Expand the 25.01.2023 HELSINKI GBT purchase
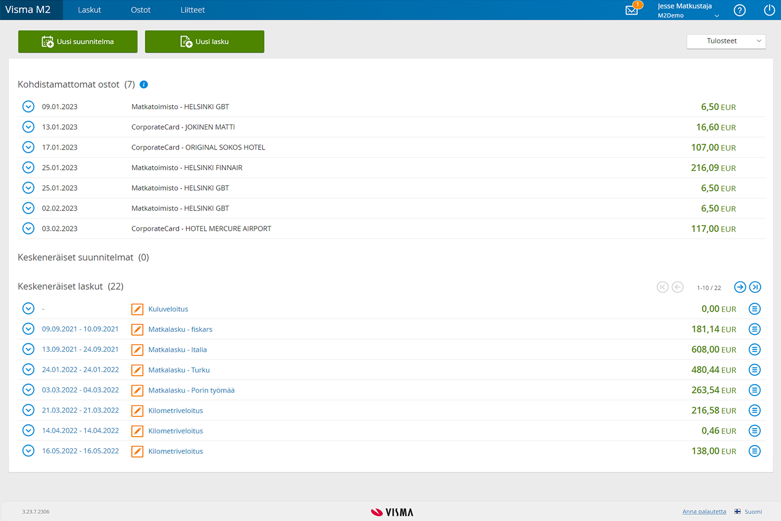This screenshot has width=781, height=521. (x=29, y=188)
